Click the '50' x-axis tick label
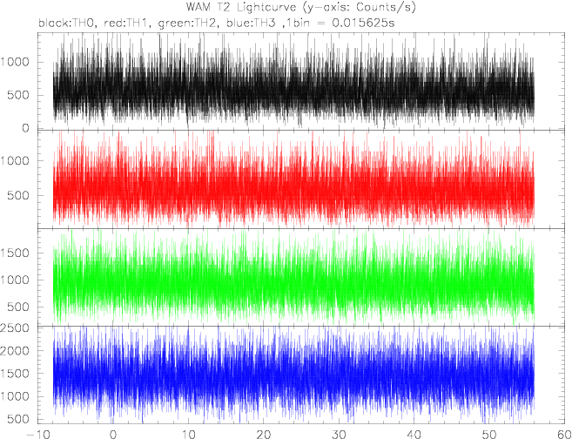Viewport: 572px width, 439px height. pos(488,435)
